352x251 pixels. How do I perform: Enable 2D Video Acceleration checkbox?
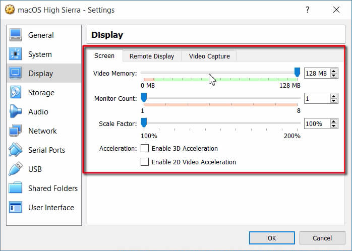click(145, 162)
